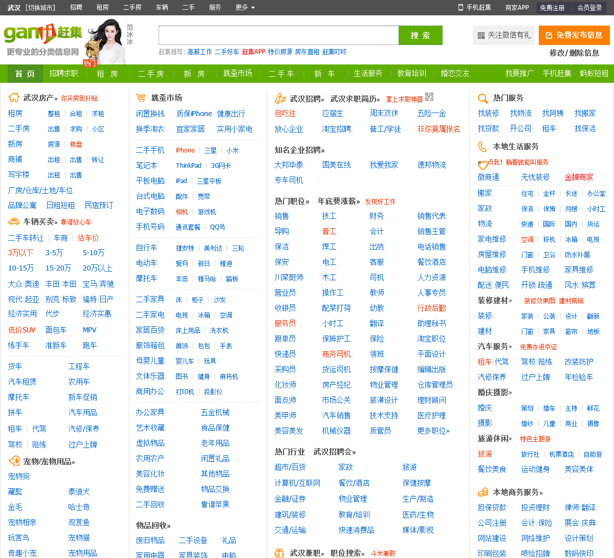The image size is (614, 558).
Task: Open the 更多 dropdown in top bar
Action: 245,7
